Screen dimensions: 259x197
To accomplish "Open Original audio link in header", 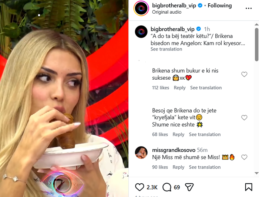I will [x=166, y=12].
